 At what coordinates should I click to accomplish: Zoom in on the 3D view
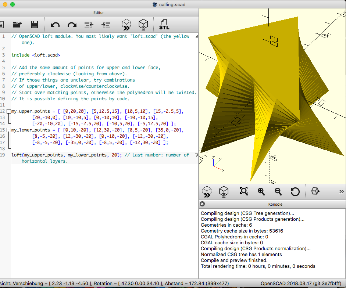[x=261, y=191]
